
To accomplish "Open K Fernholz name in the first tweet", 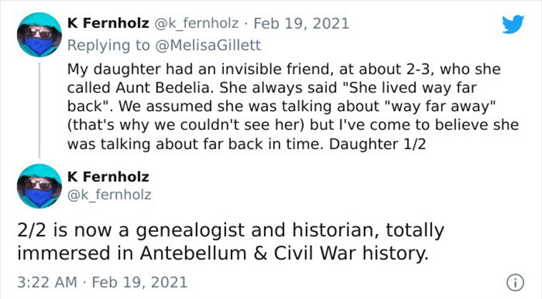I will coord(108,24).
